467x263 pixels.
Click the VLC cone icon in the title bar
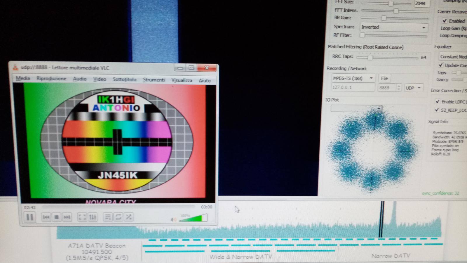[15, 68]
